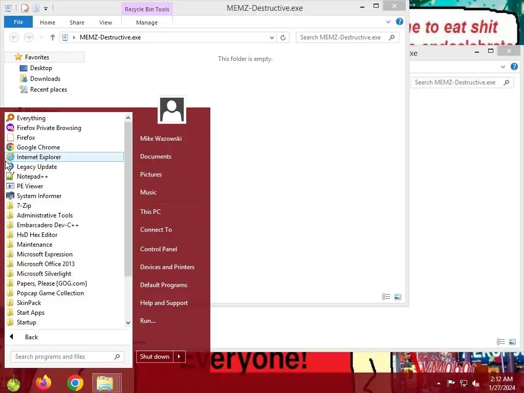This screenshot has height=393, width=524.
Task: Go up one folder level in Explorer
Action: click(x=53, y=37)
